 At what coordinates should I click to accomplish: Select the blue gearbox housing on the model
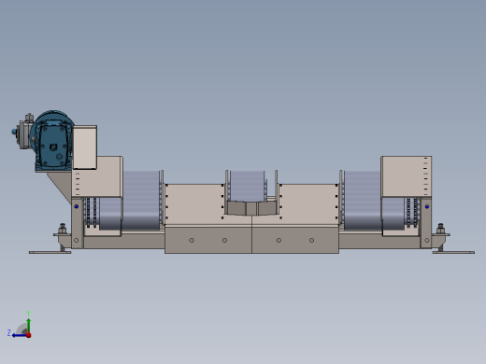coord(52,141)
